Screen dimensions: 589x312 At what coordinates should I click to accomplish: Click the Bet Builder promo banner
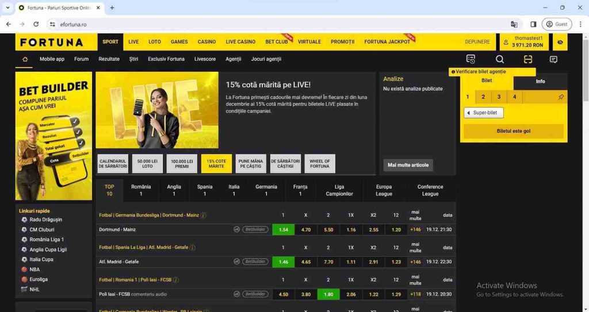[x=53, y=136]
